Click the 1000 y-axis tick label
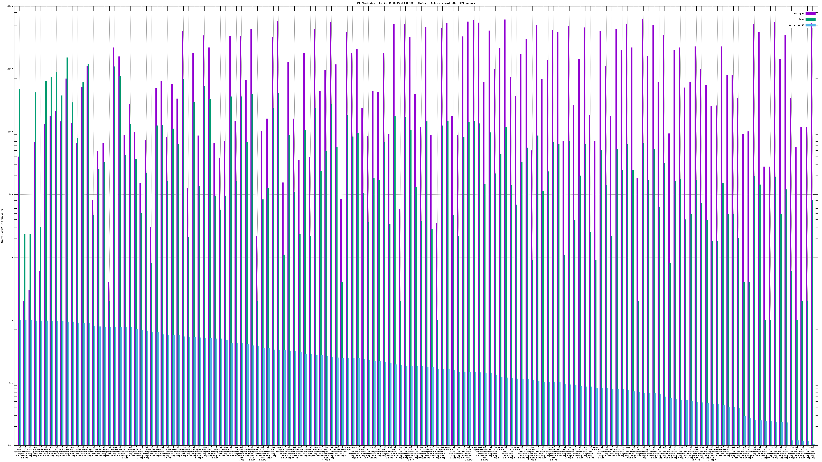The image size is (822, 462). click(11, 132)
